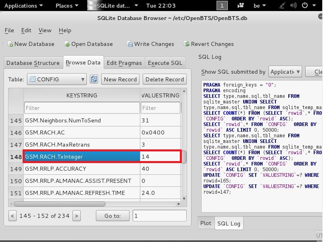Open the Help menu
323x242 pixels.
65,31
